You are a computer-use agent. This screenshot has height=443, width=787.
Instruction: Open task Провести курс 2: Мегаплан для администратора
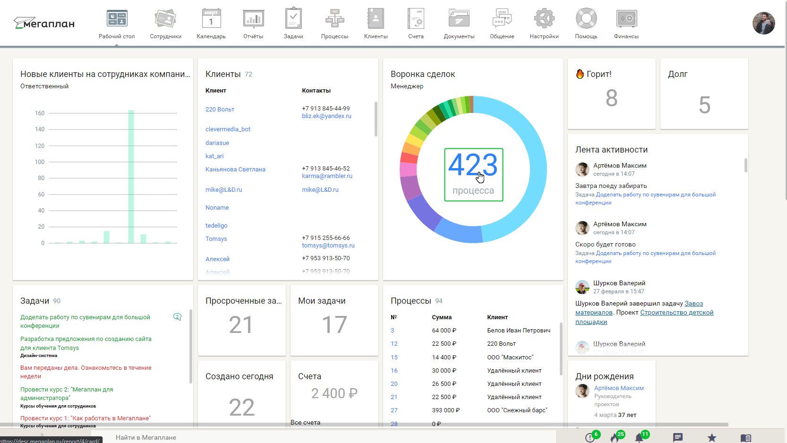coord(67,394)
